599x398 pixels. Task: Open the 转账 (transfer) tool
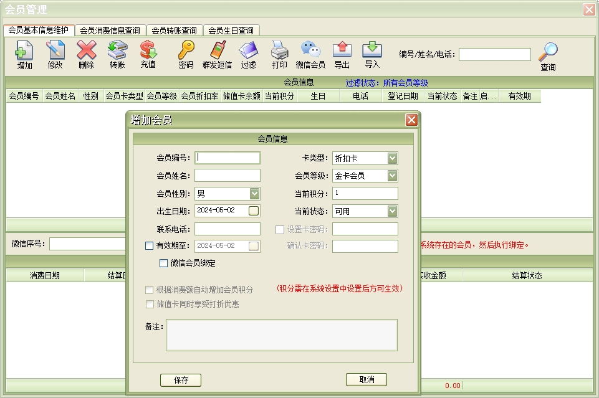click(117, 51)
